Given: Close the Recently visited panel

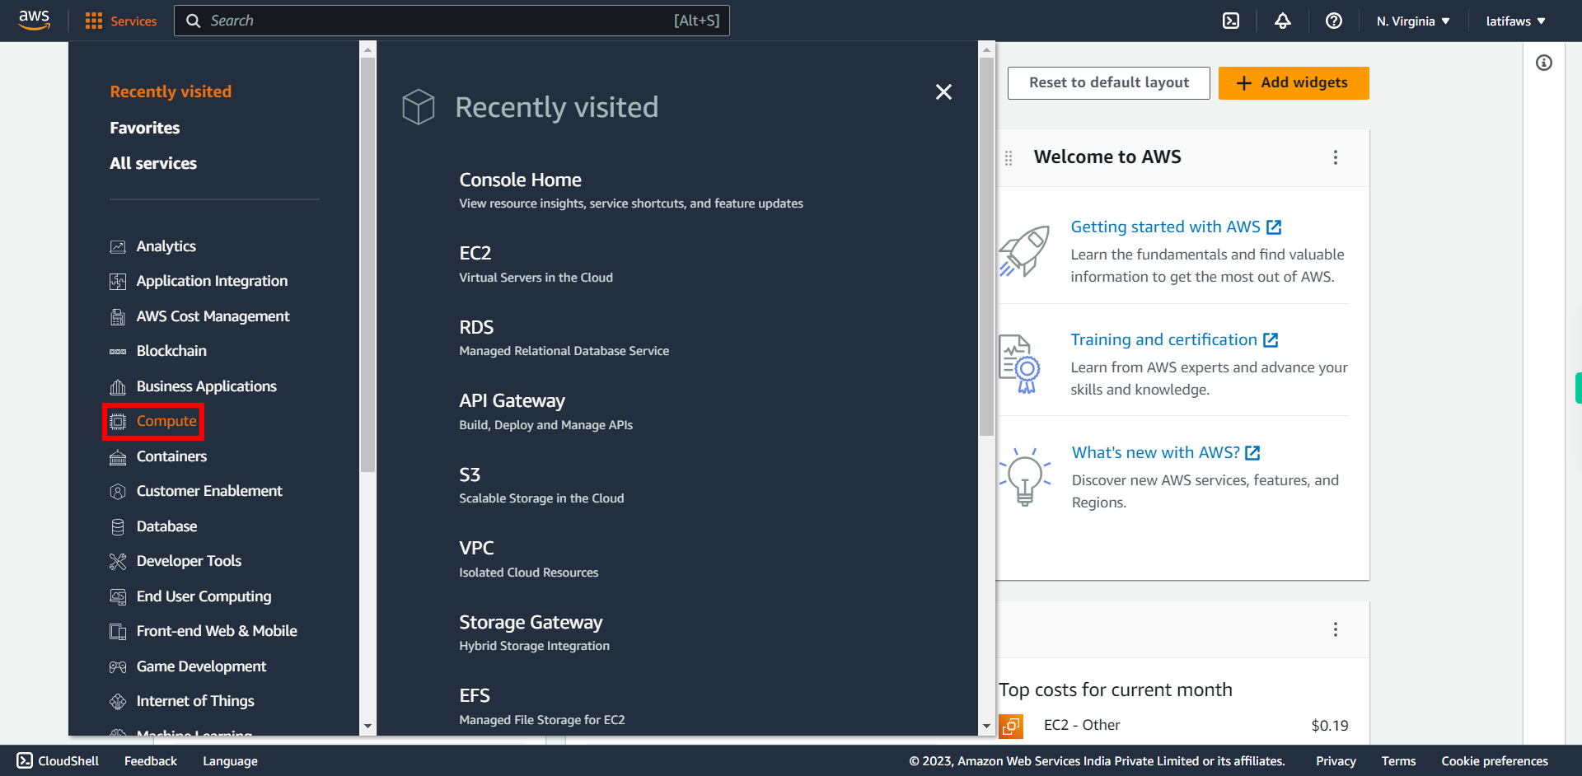Looking at the screenshot, I should point(943,91).
